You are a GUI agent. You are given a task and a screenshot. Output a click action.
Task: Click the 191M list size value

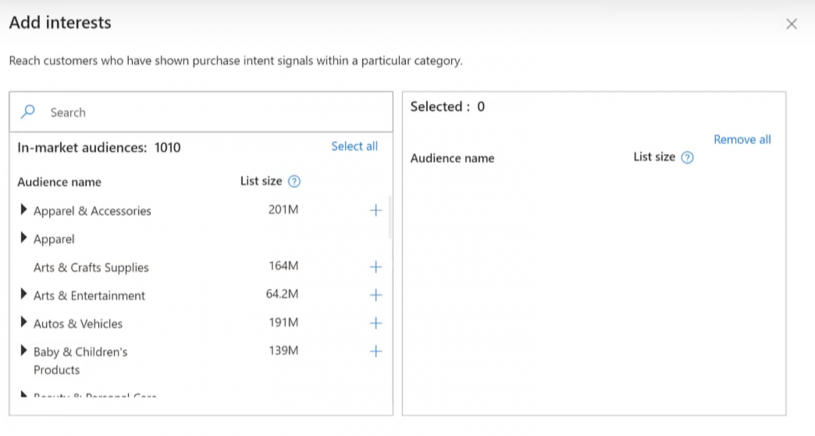(x=283, y=322)
